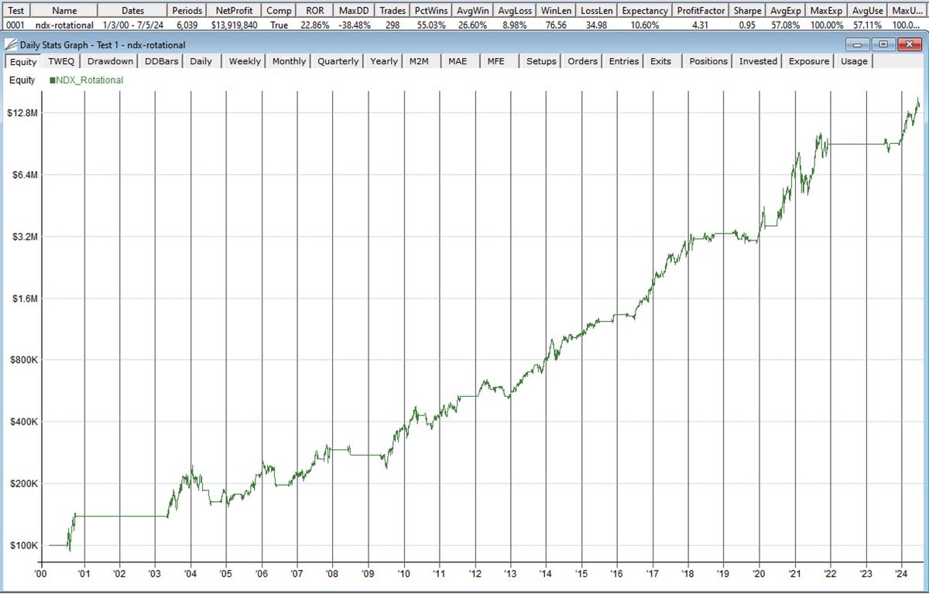Click the Entries tab
The height and width of the screenshot is (594, 929).
(x=623, y=61)
